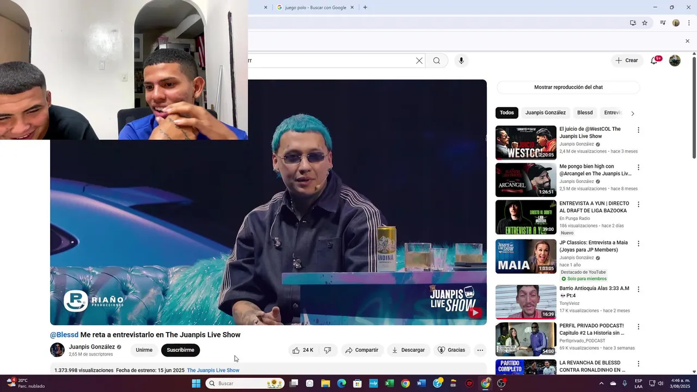The image size is (697, 392).
Task: Open the Arcangel video thumbnail
Action: (526, 180)
